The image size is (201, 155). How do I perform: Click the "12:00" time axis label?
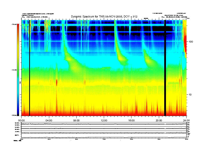click(x=104, y=121)
